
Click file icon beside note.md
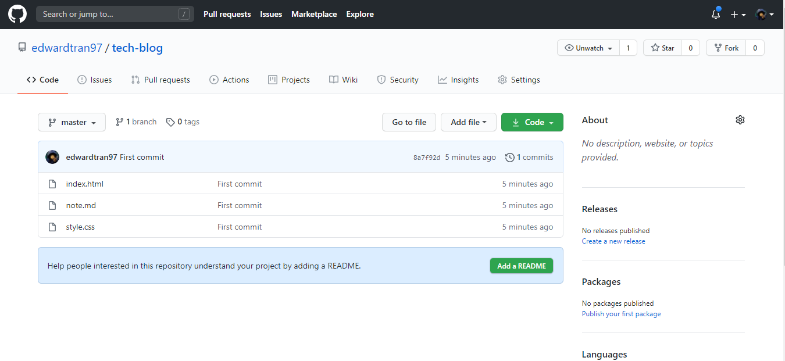[52, 205]
